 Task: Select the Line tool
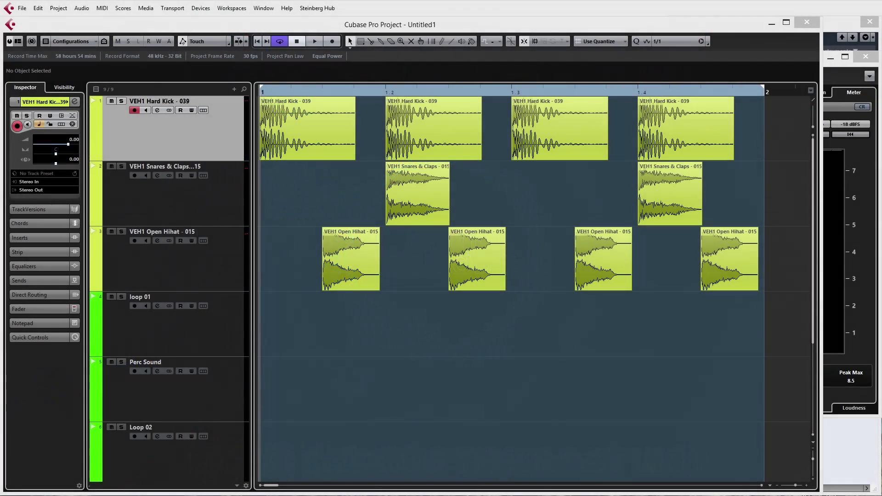click(452, 41)
